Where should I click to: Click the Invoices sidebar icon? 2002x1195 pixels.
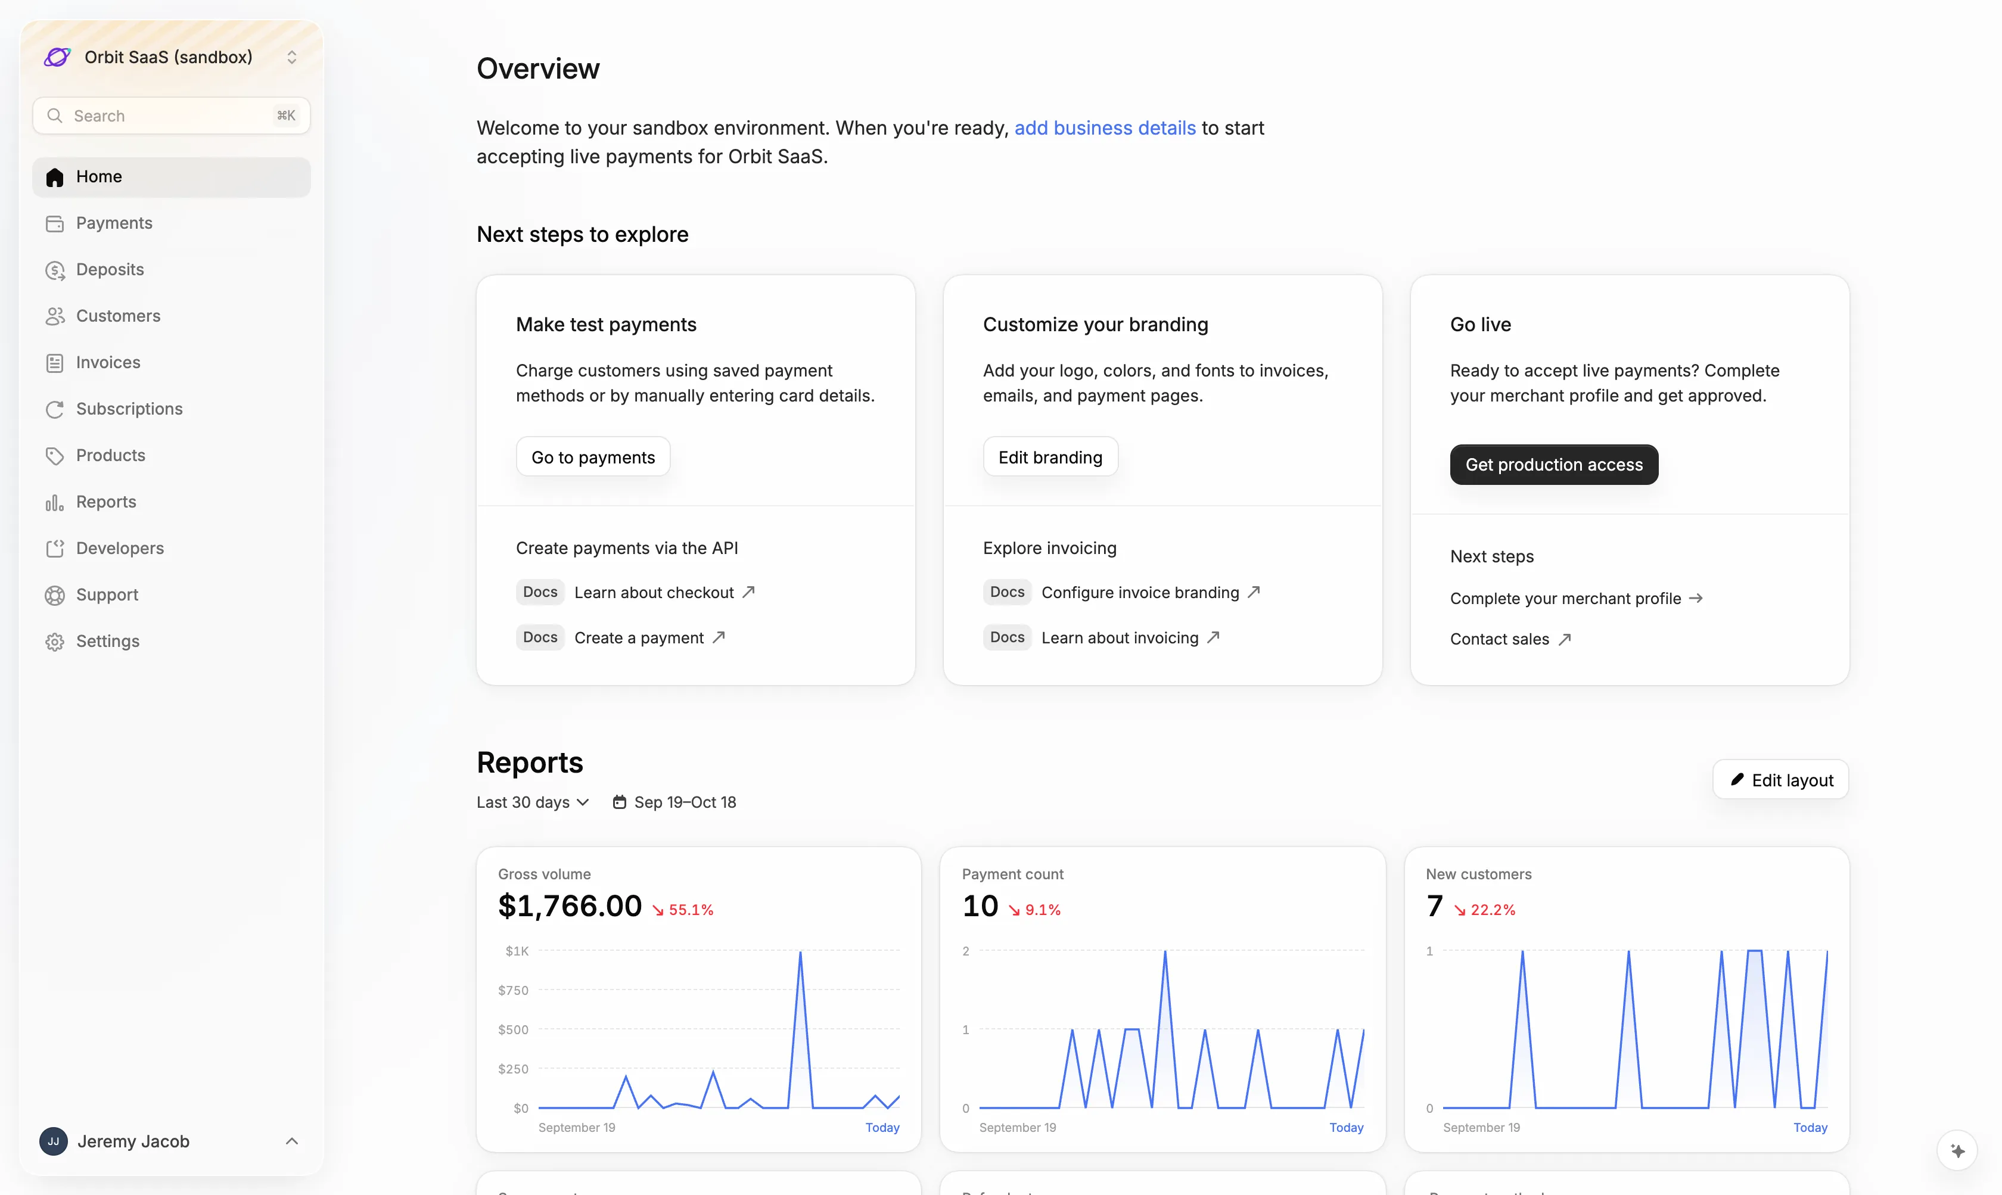pyautogui.click(x=55, y=363)
